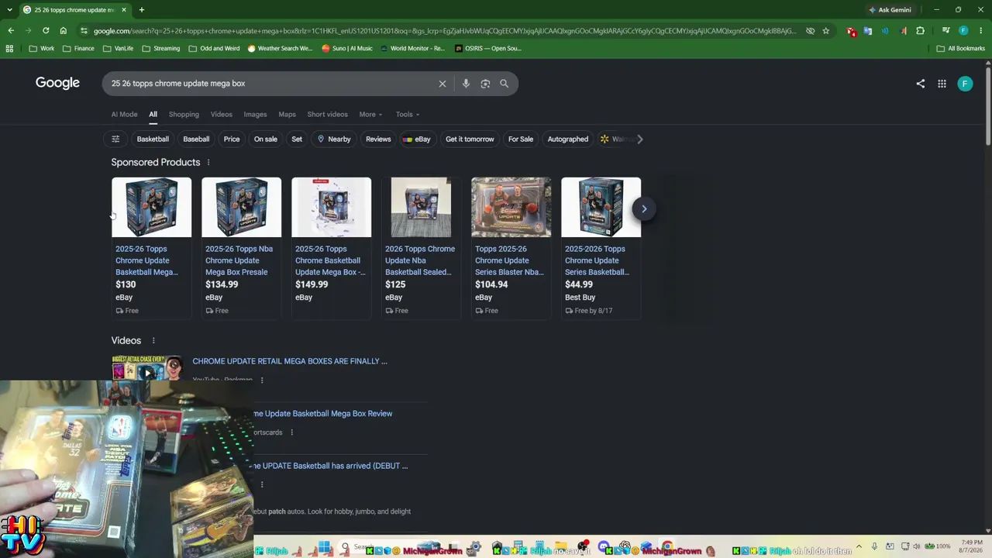Screen dimensions: 992x558
Task: Apply the eBay filter chip
Action: tap(417, 139)
